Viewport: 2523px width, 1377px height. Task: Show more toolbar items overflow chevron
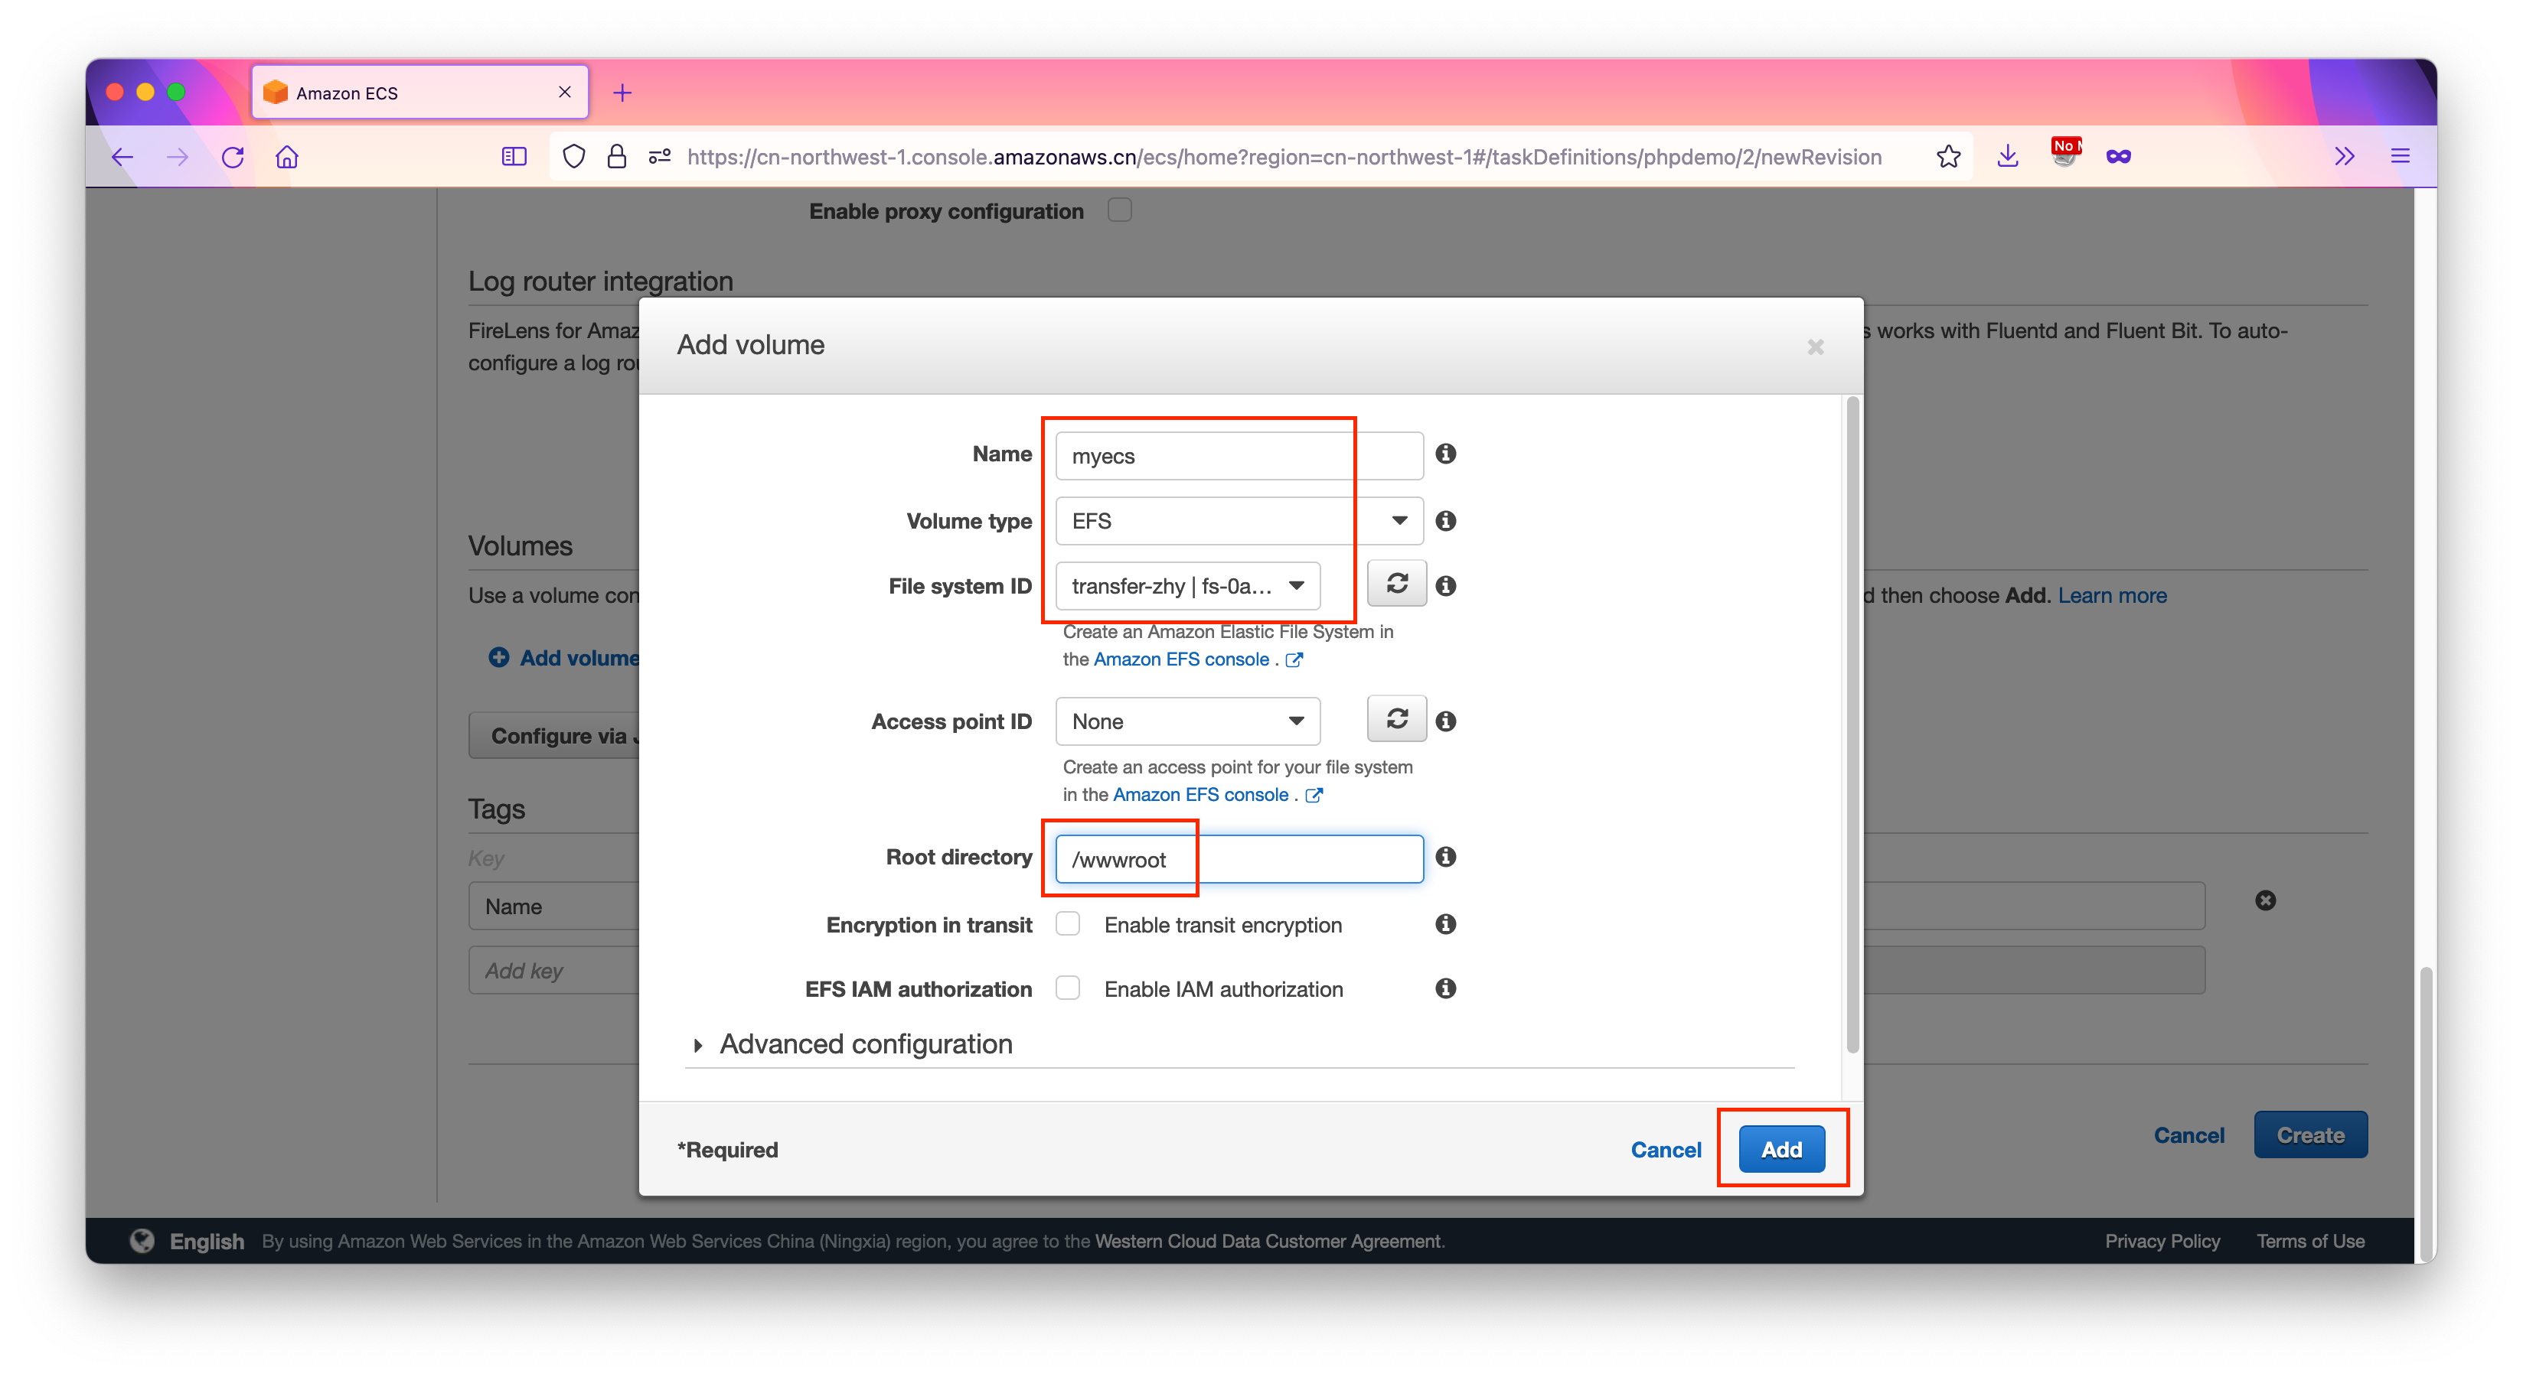click(2345, 157)
